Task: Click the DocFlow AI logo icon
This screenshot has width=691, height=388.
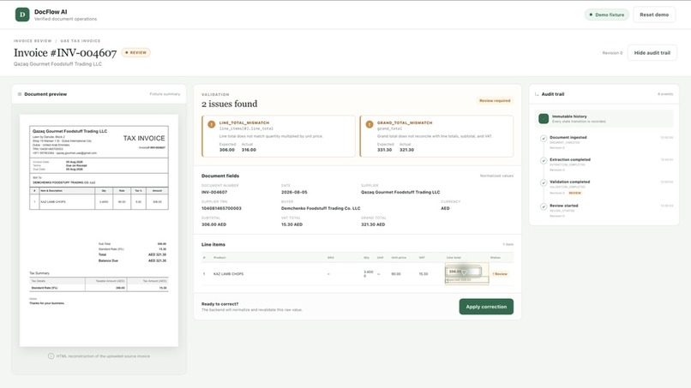Action: [22, 15]
